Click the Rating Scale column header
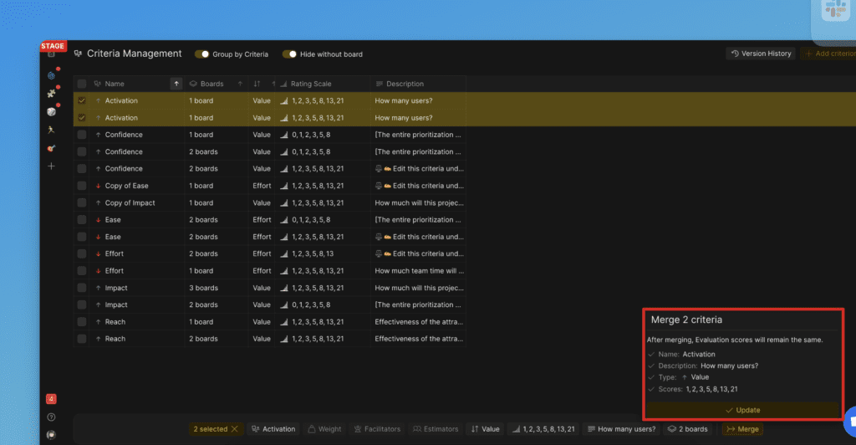 (x=310, y=84)
